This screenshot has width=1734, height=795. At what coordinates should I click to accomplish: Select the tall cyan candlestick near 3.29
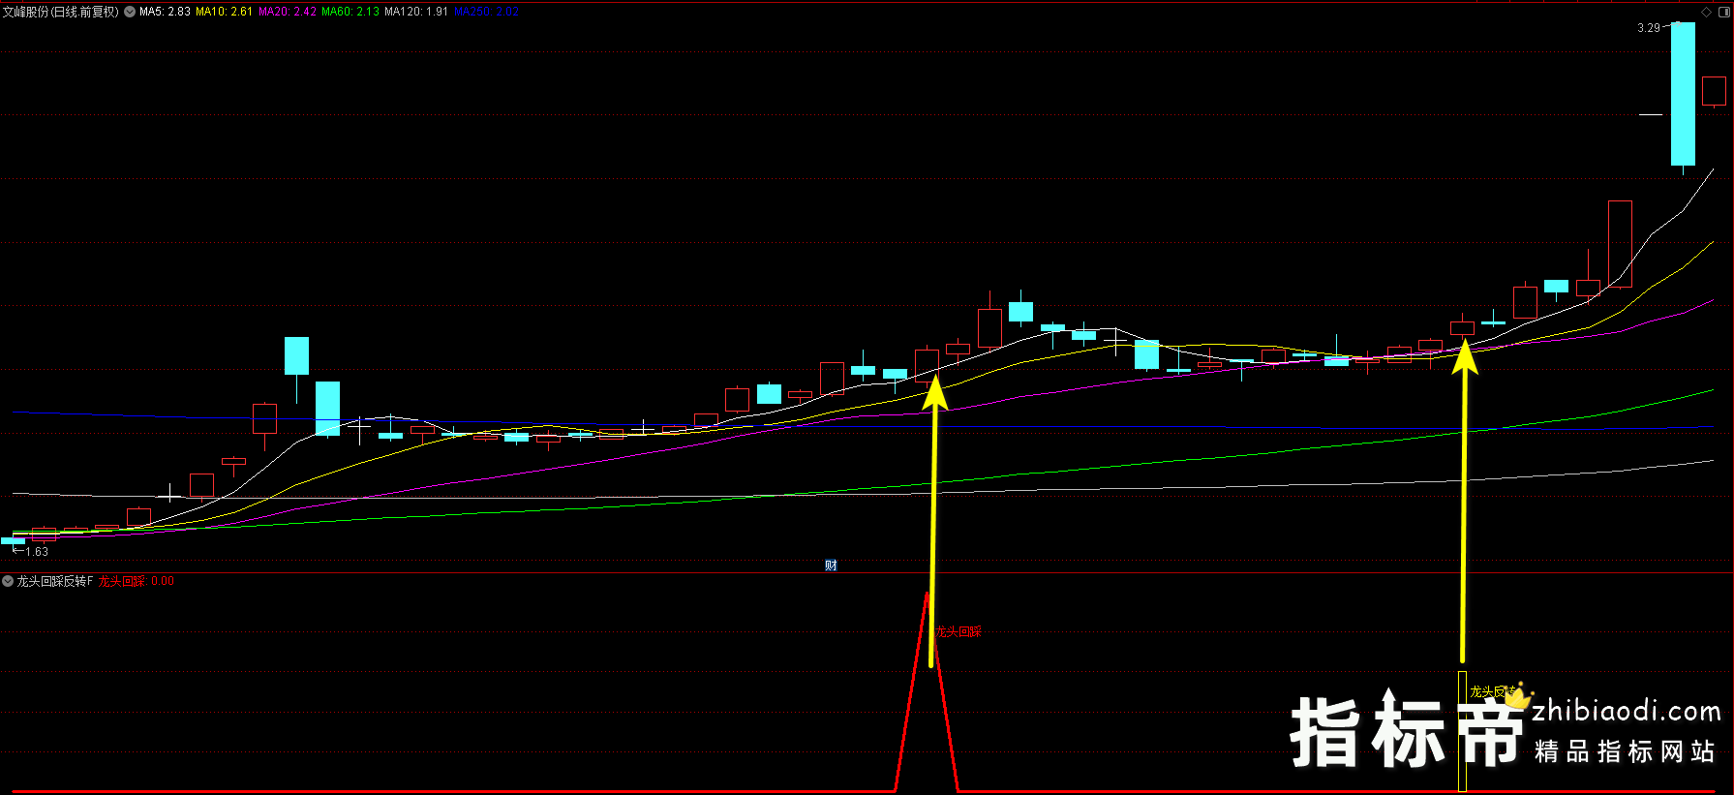click(1683, 94)
